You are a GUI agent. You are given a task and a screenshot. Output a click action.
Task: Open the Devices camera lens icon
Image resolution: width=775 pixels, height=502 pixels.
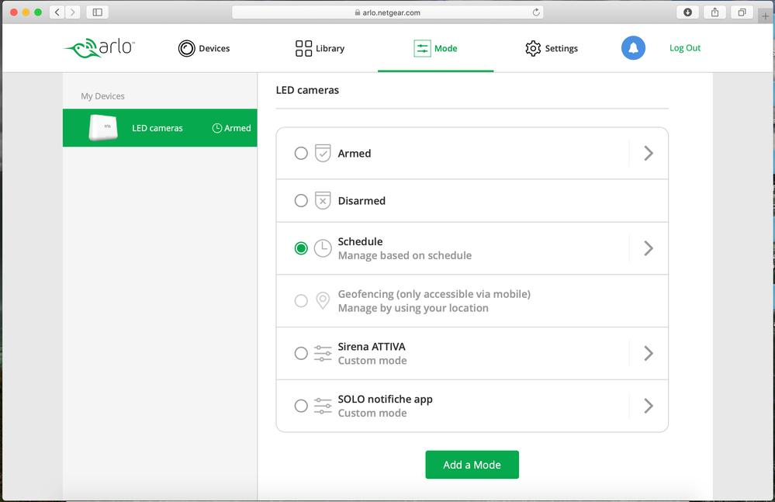coord(187,48)
